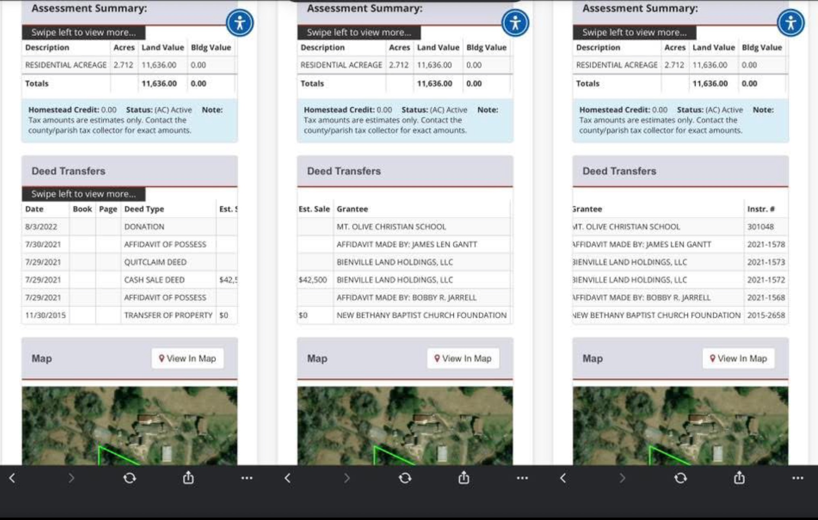Image resolution: width=818 pixels, height=520 pixels.
Task: Select the CASH SALE DEED row
Action: click(x=130, y=280)
